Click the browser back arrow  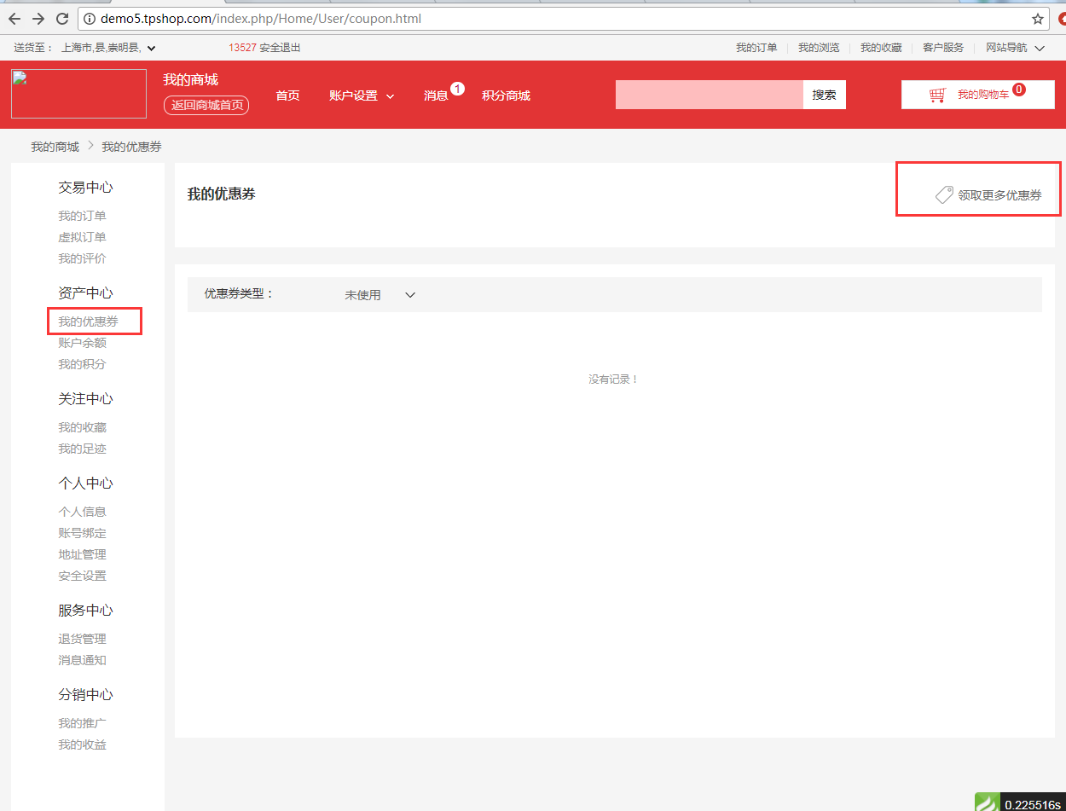(x=14, y=19)
